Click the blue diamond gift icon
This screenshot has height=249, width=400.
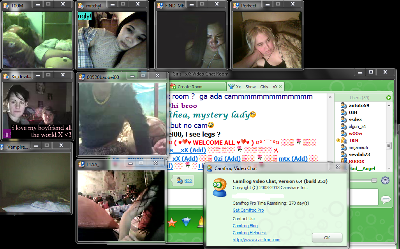(186, 222)
